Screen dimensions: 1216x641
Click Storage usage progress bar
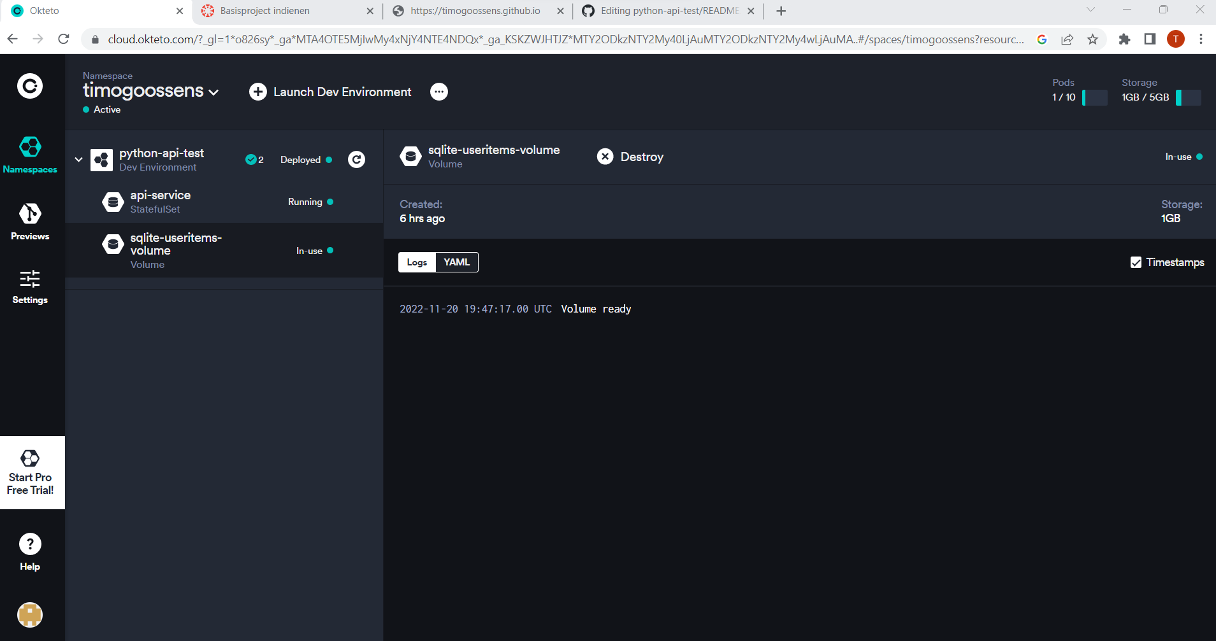click(1188, 97)
